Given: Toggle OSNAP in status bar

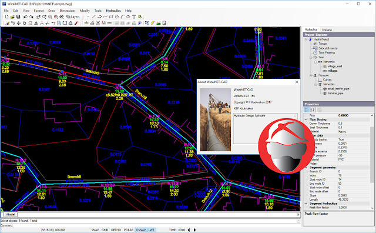Looking at the screenshot, I should (141, 230).
